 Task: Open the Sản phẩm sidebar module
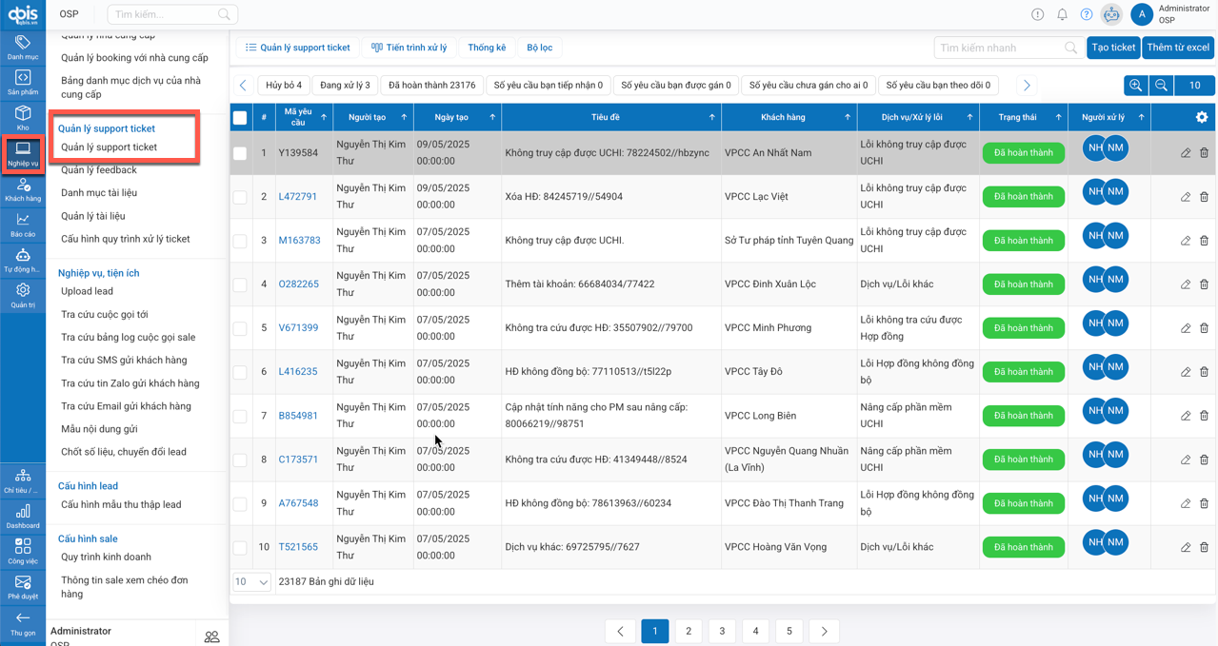23,83
